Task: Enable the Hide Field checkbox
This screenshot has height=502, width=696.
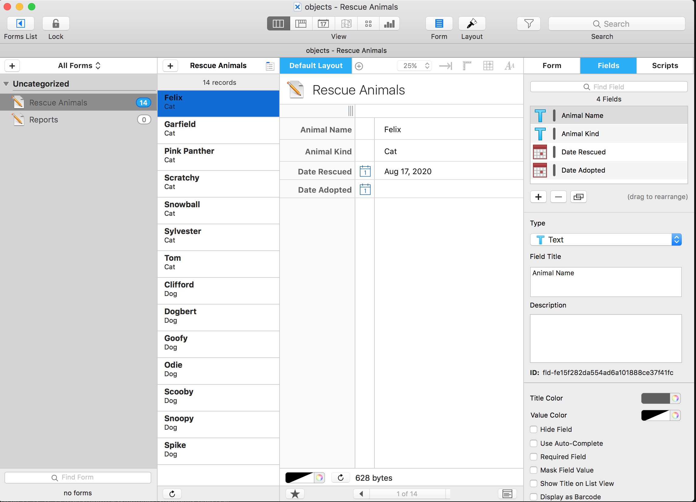Action: (x=534, y=429)
